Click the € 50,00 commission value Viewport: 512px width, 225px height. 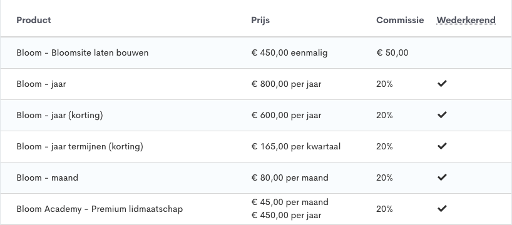(392, 53)
